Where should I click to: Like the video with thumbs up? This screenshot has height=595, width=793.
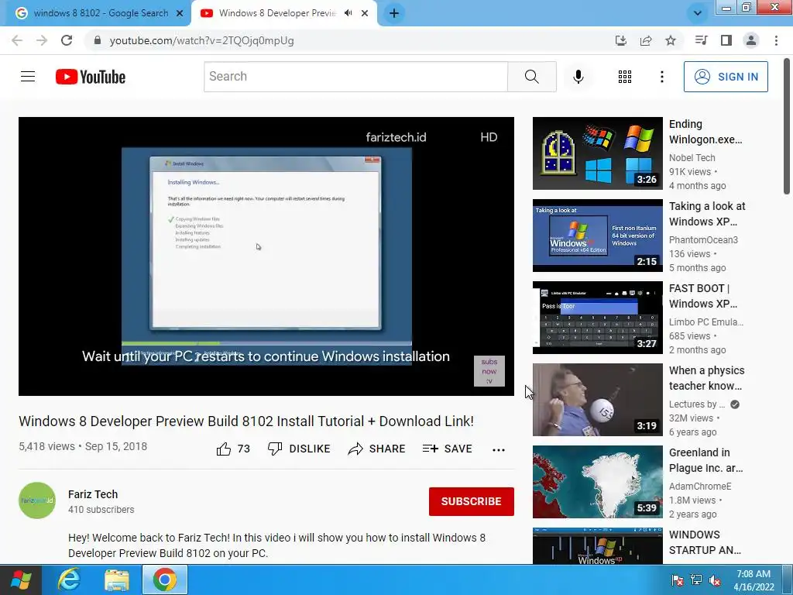pyautogui.click(x=233, y=449)
